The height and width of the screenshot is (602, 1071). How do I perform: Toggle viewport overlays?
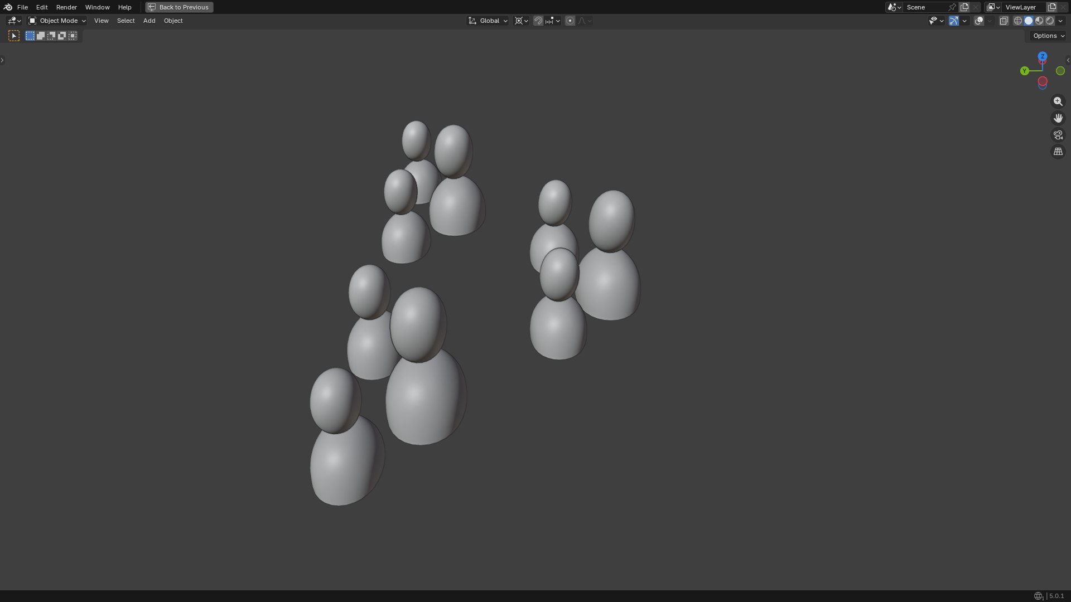tap(979, 21)
